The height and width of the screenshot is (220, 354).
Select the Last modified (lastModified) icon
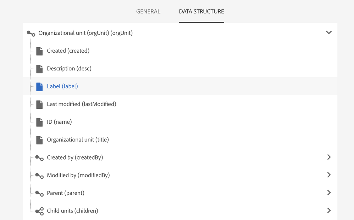(39, 104)
